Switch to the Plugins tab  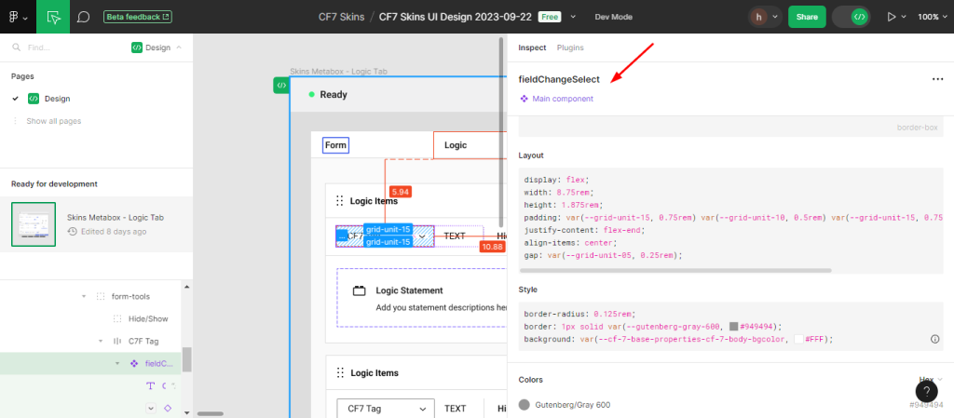[x=570, y=47]
